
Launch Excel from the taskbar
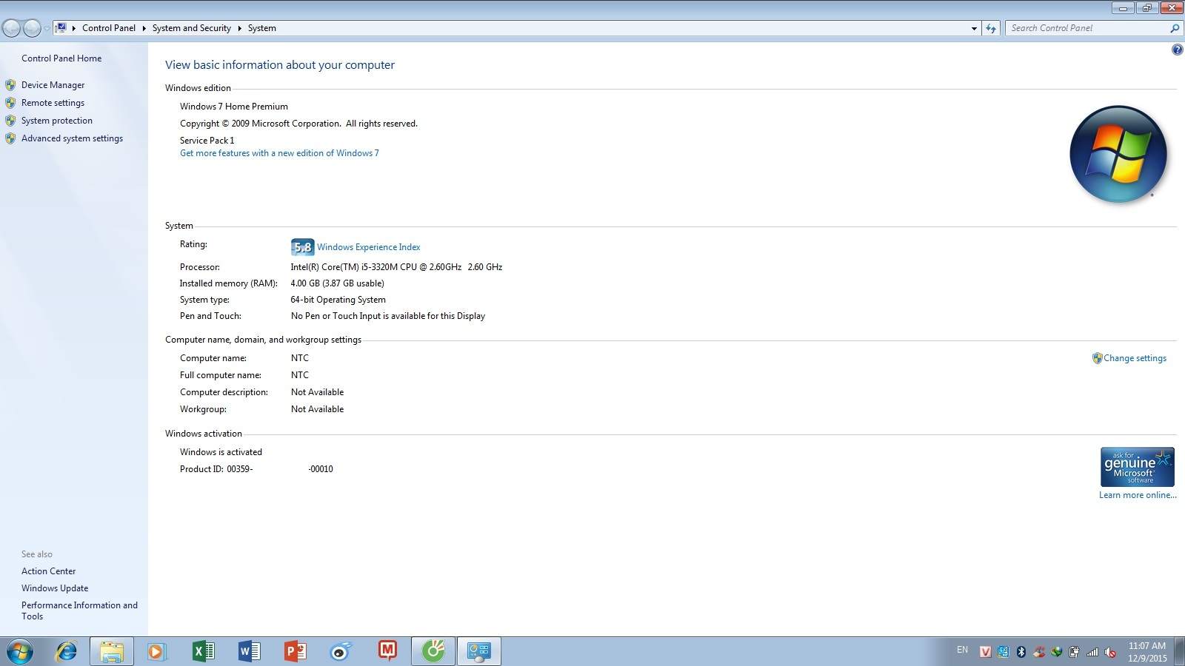point(203,651)
